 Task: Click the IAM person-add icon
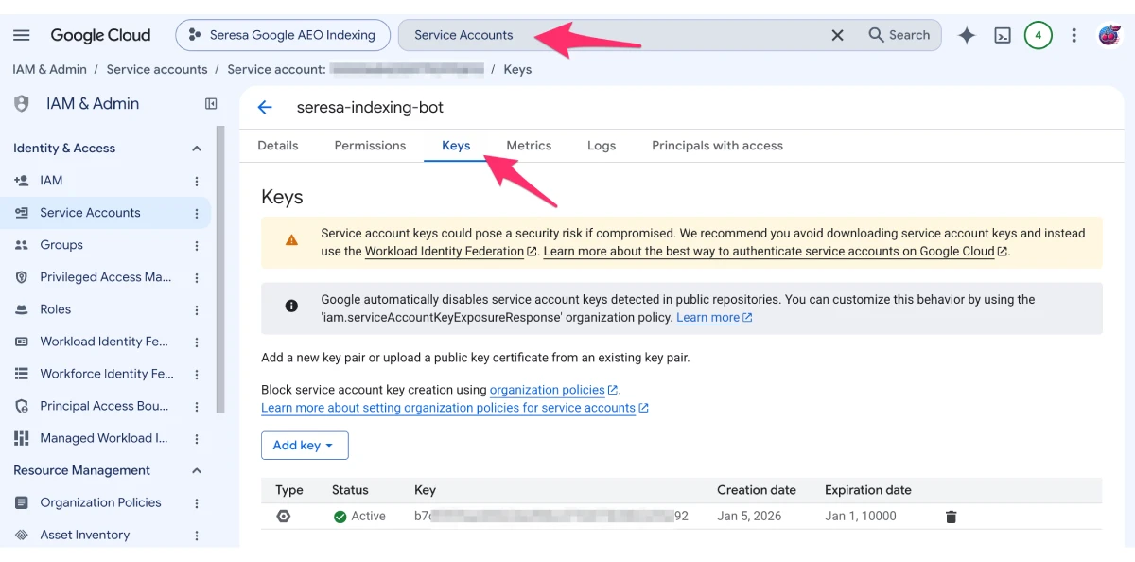click(22, 181)
